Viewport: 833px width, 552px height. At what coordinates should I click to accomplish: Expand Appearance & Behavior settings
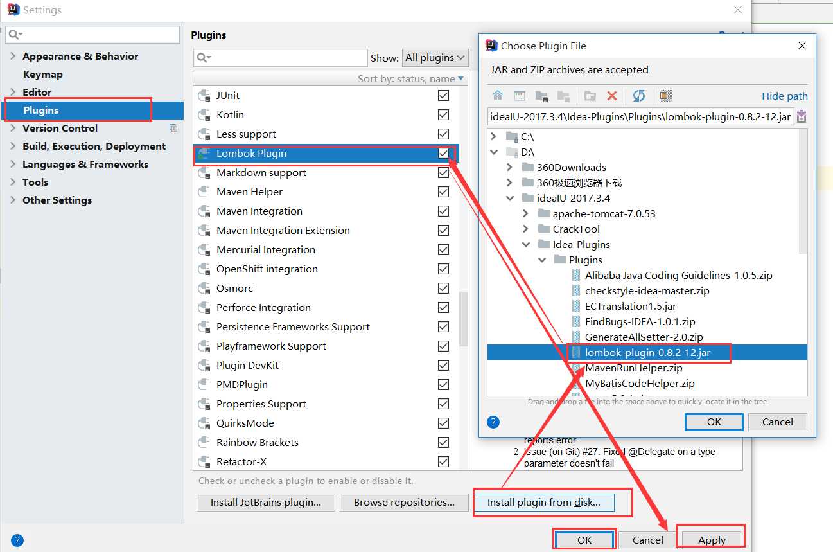13,56
